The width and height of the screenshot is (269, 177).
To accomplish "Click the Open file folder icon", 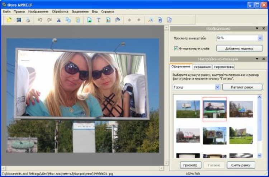I will pyautogui.click(x=10, y=20).
